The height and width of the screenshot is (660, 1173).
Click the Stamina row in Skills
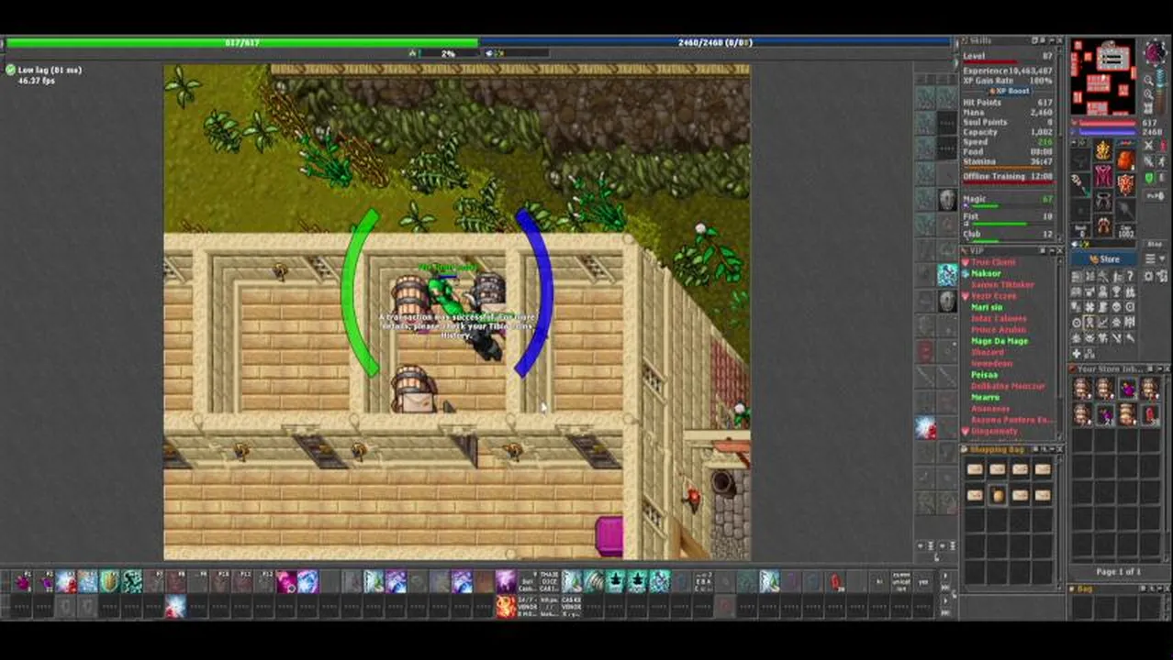click(x=1008, y=161)
